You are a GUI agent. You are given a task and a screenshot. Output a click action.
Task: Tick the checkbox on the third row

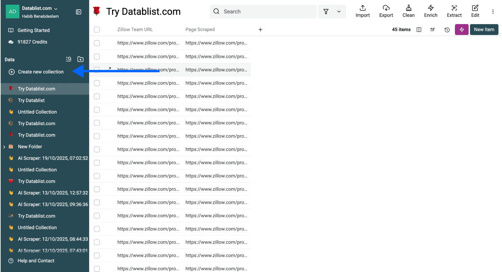(97, 70)
